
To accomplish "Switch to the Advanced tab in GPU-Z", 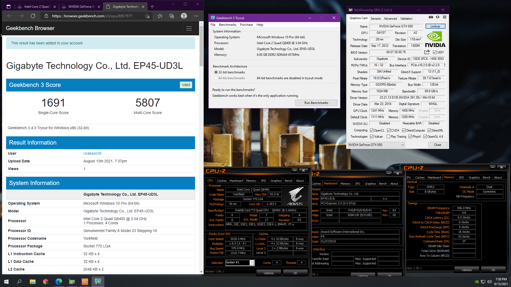I will (390, 19).
